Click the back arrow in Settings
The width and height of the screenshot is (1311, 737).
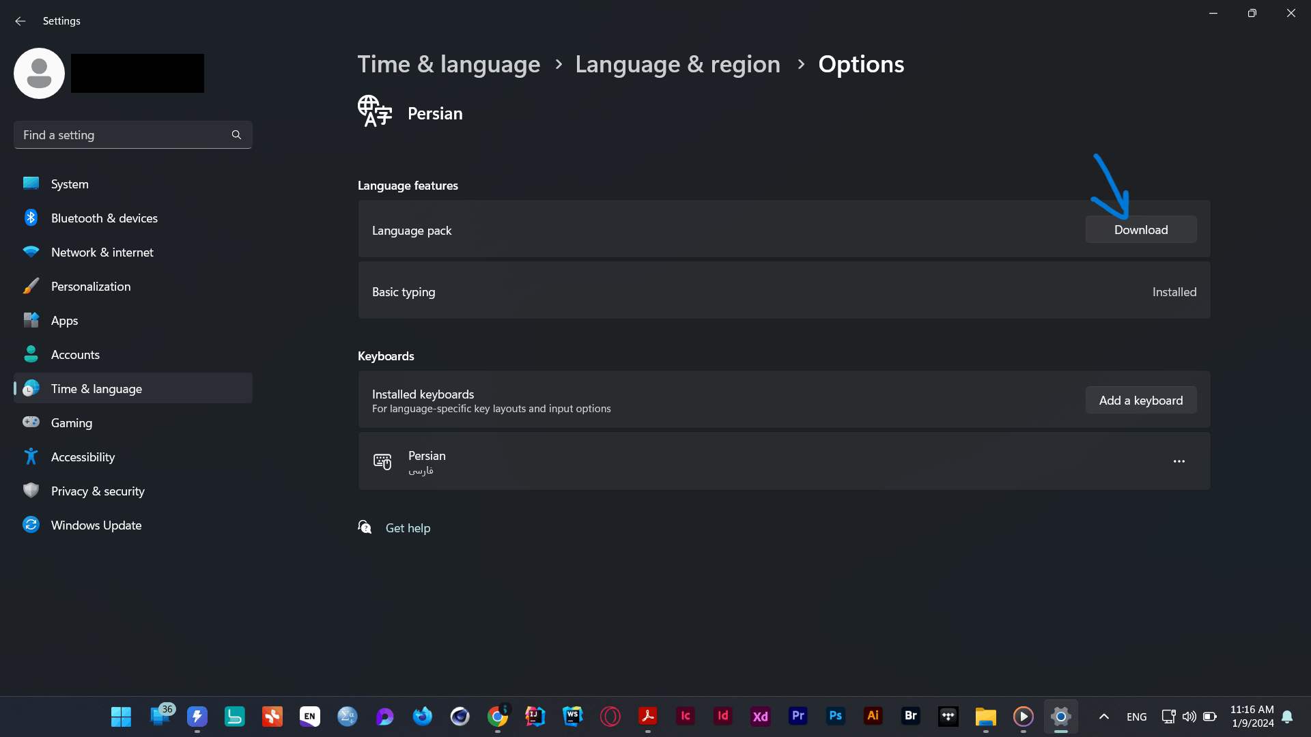[x=20, y=21]
